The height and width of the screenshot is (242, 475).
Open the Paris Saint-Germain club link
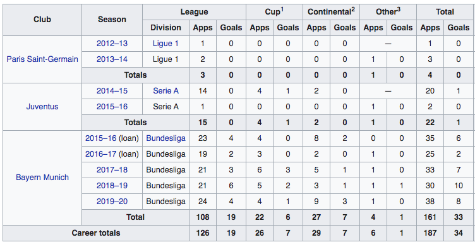(42, 59)
